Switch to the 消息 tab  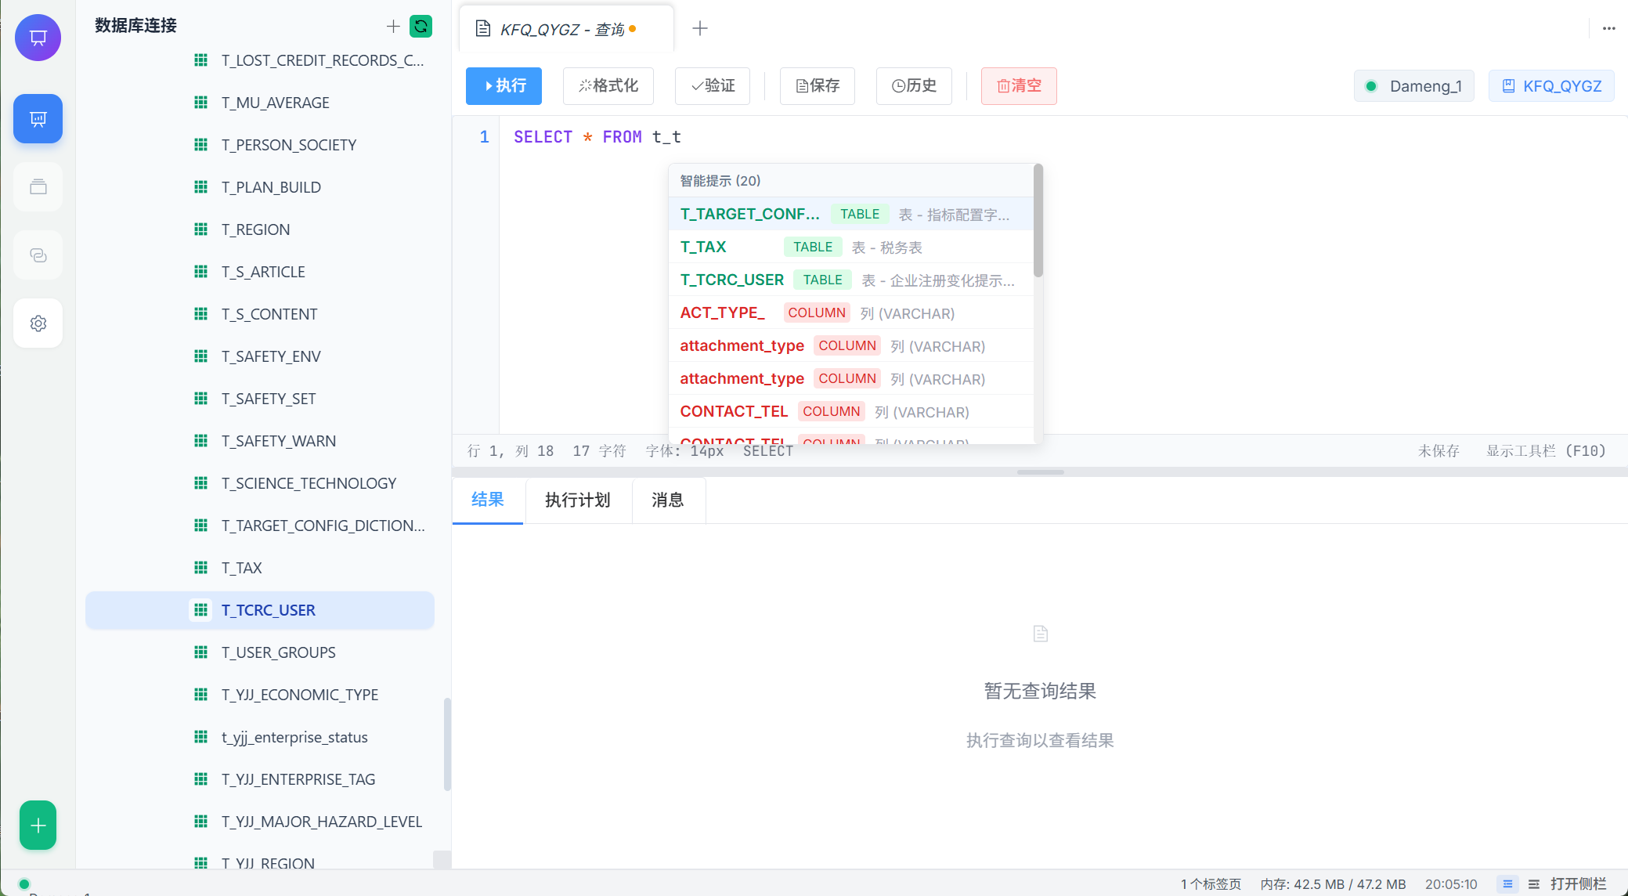pyautogui.click(x=667, y=500)
